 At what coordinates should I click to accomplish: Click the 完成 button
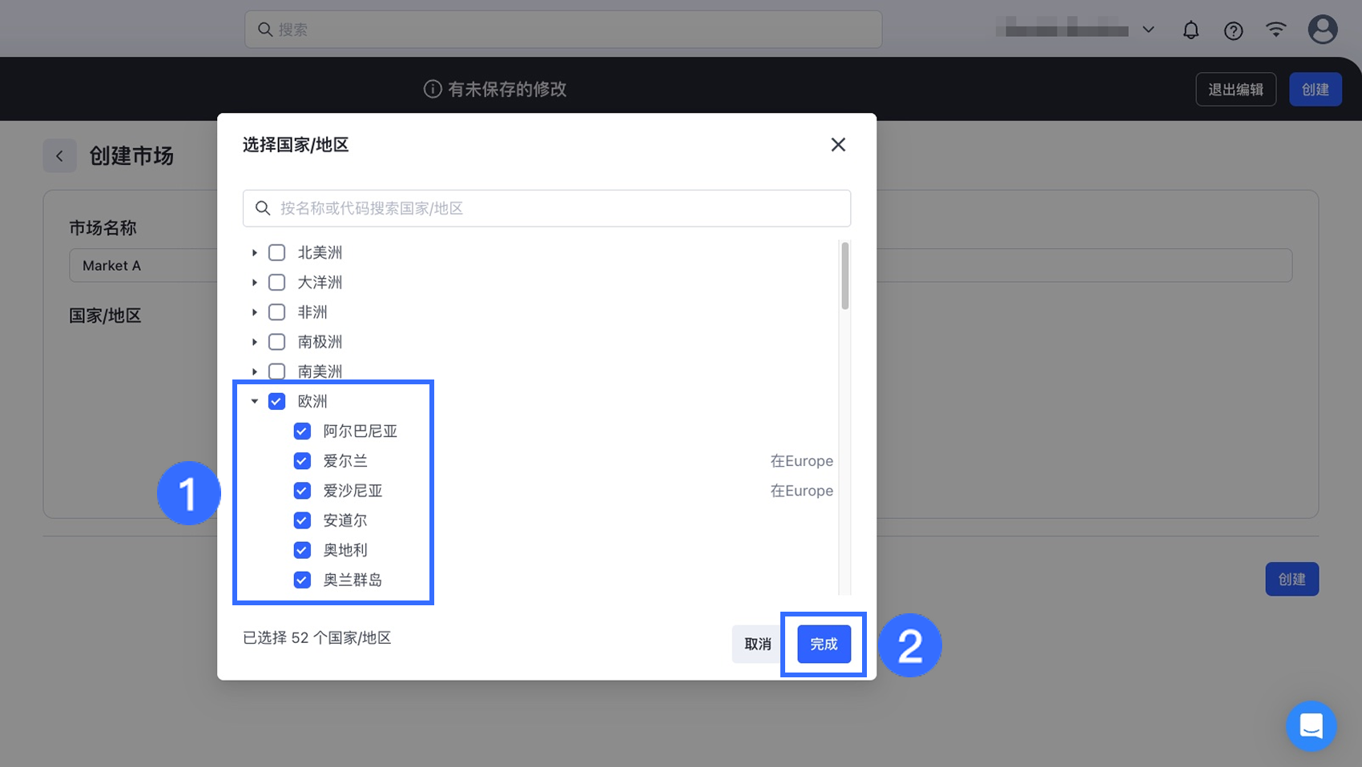[824, 645]
